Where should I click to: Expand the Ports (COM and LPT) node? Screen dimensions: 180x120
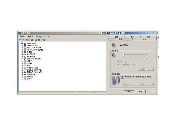click(x=22, y=59)
